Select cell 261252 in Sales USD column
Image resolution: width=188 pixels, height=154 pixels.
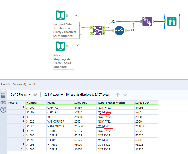(x=85, y=126)
